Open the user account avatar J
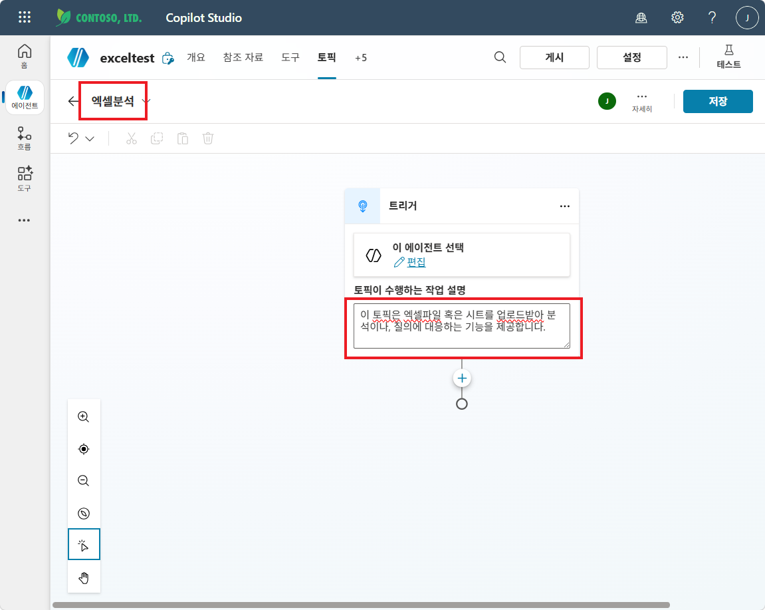Viewport: 765px width, 610px height. 747,18
